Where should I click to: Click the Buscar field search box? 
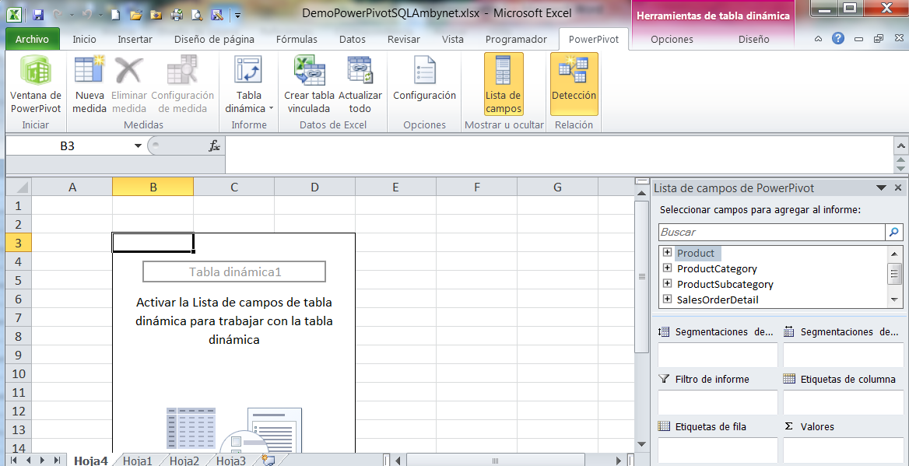click(x=770, y=232)
